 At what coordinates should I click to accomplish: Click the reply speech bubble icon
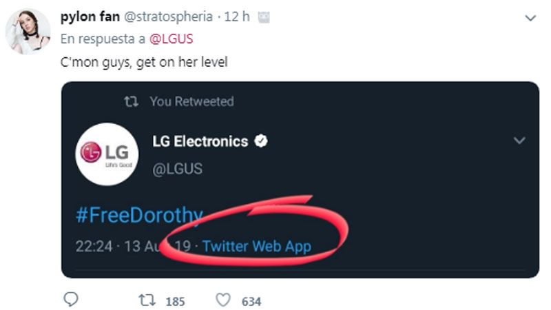click(x=71, y=300)
